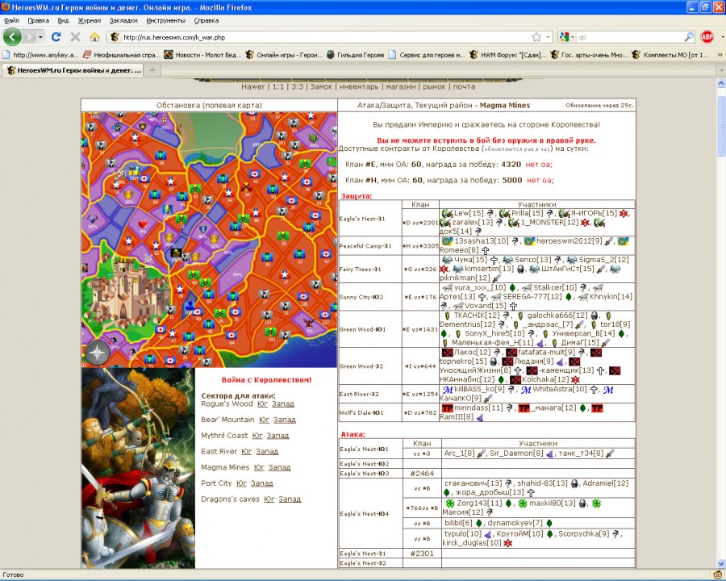Expand the address bar URL history dropdown
The image size is (726, 581).
[549, 36]
